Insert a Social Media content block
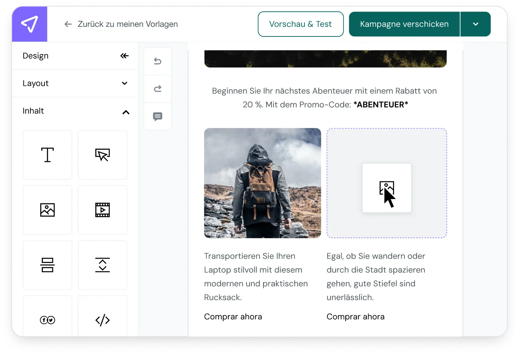The height and width of the screenshot is (354, 519). coord(47,320)
